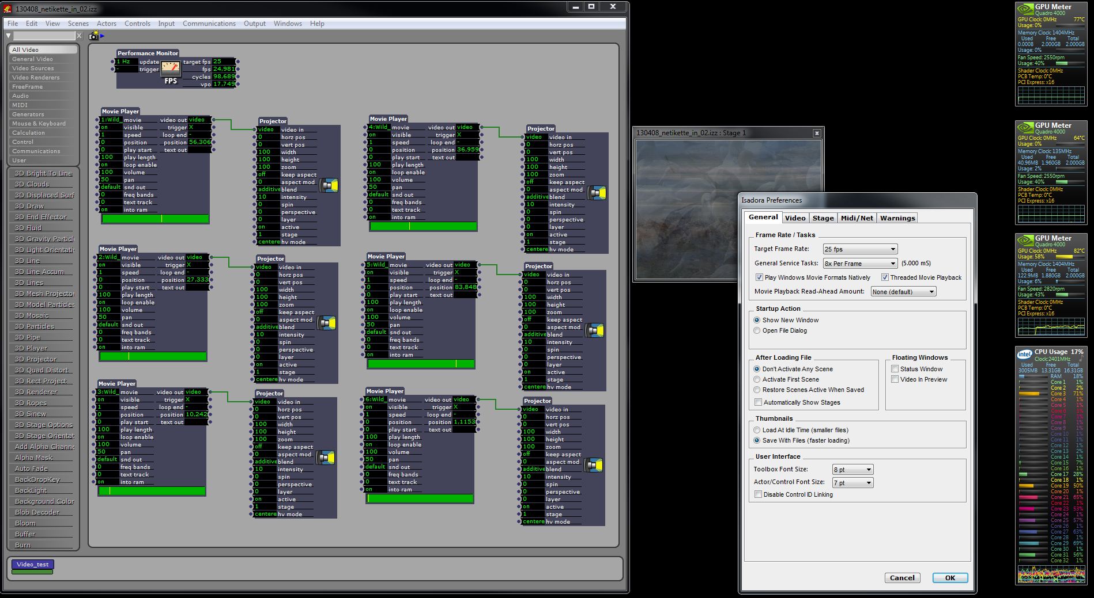Click the projector icon wired to movie 1:Wild_
1094x598 pixels.
[x=329, y=185]
